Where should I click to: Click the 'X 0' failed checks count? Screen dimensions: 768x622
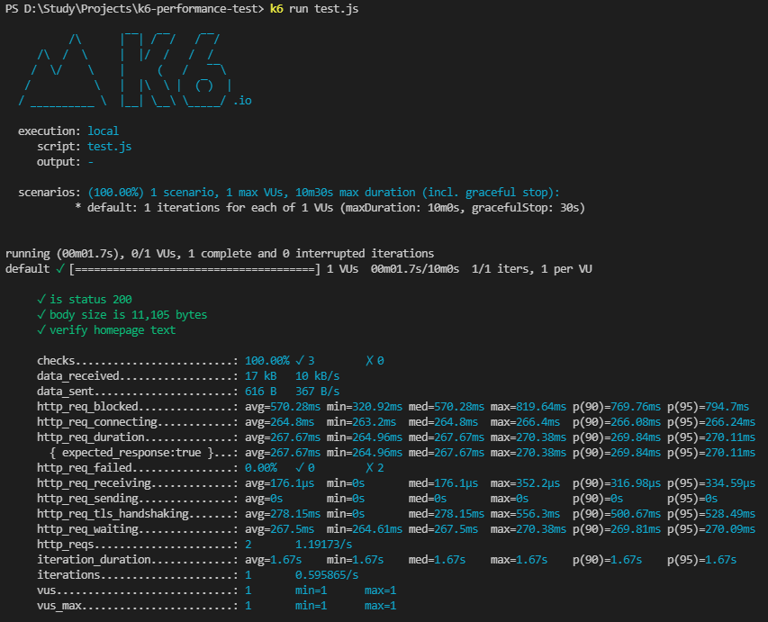[375, 361]
